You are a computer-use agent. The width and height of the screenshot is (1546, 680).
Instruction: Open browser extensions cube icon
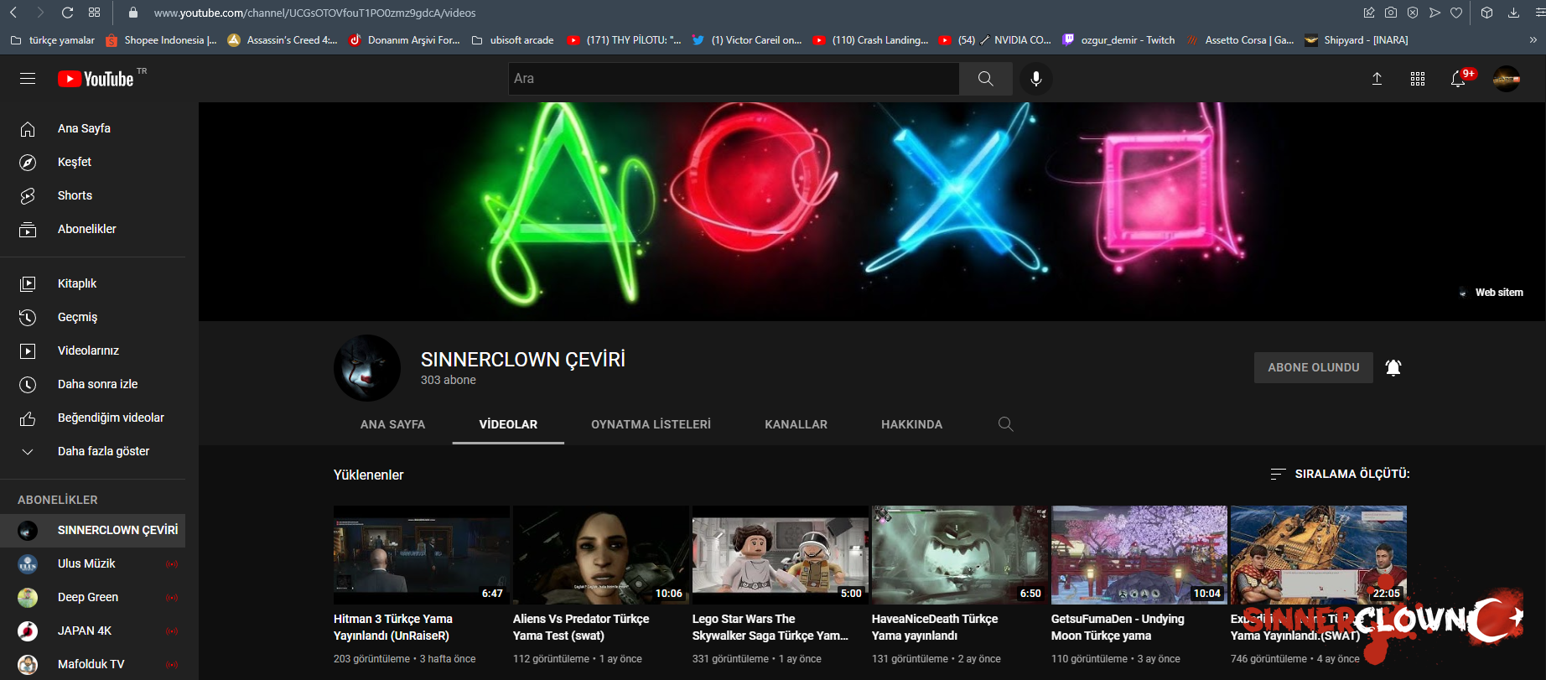pos(1486,13)
